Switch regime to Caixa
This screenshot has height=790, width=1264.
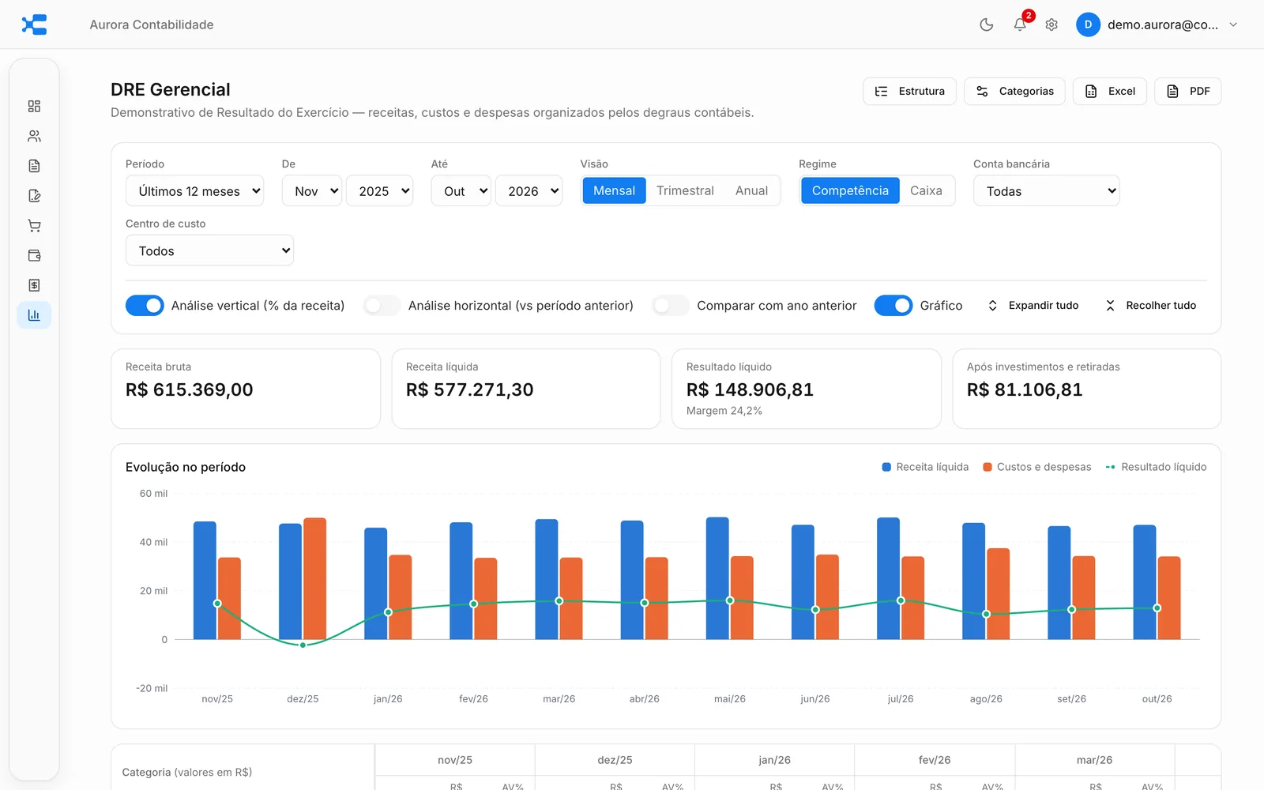926,191
